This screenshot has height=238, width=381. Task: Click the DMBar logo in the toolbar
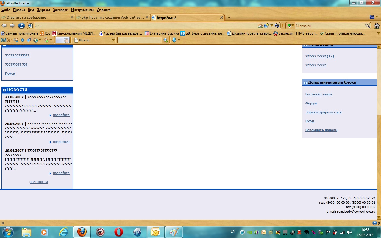pos(6,40)
